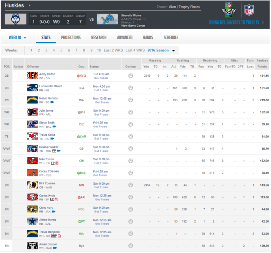
Task: Open View Game Center link
Action: coord(133,26)
